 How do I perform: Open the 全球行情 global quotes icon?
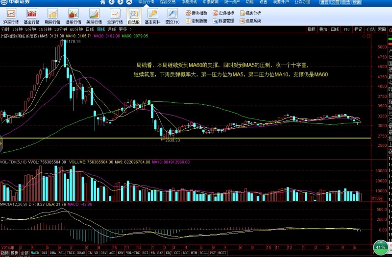(115, 16)
